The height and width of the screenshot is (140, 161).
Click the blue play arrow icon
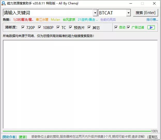pos(151,27)
